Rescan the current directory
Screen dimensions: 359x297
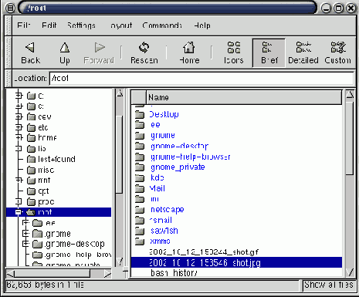pos(144,53)
